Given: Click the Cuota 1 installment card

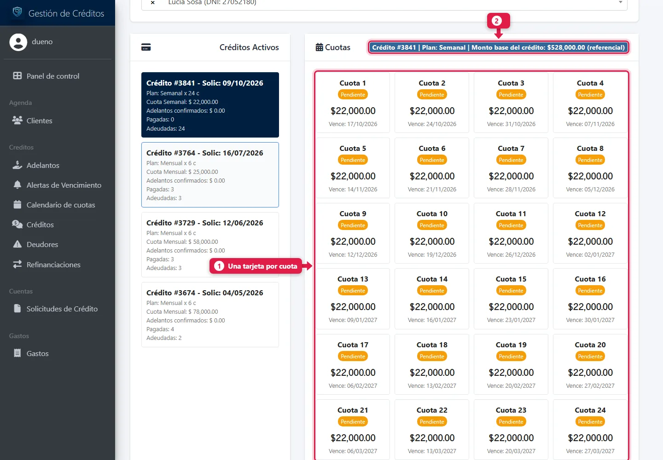Looking at the screenshot, I should 353,103.
